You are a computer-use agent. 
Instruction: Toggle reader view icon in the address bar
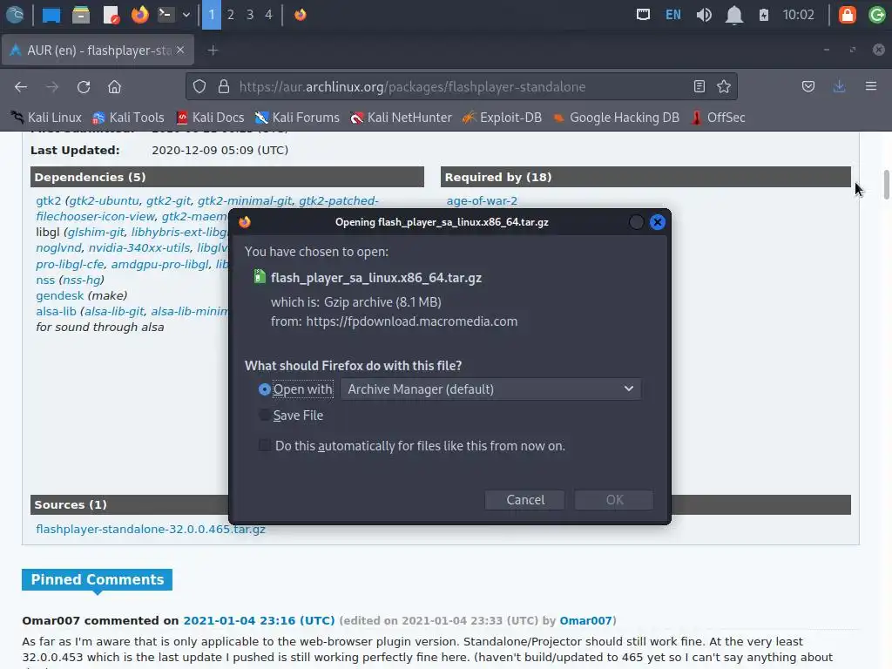click(699, 86)
